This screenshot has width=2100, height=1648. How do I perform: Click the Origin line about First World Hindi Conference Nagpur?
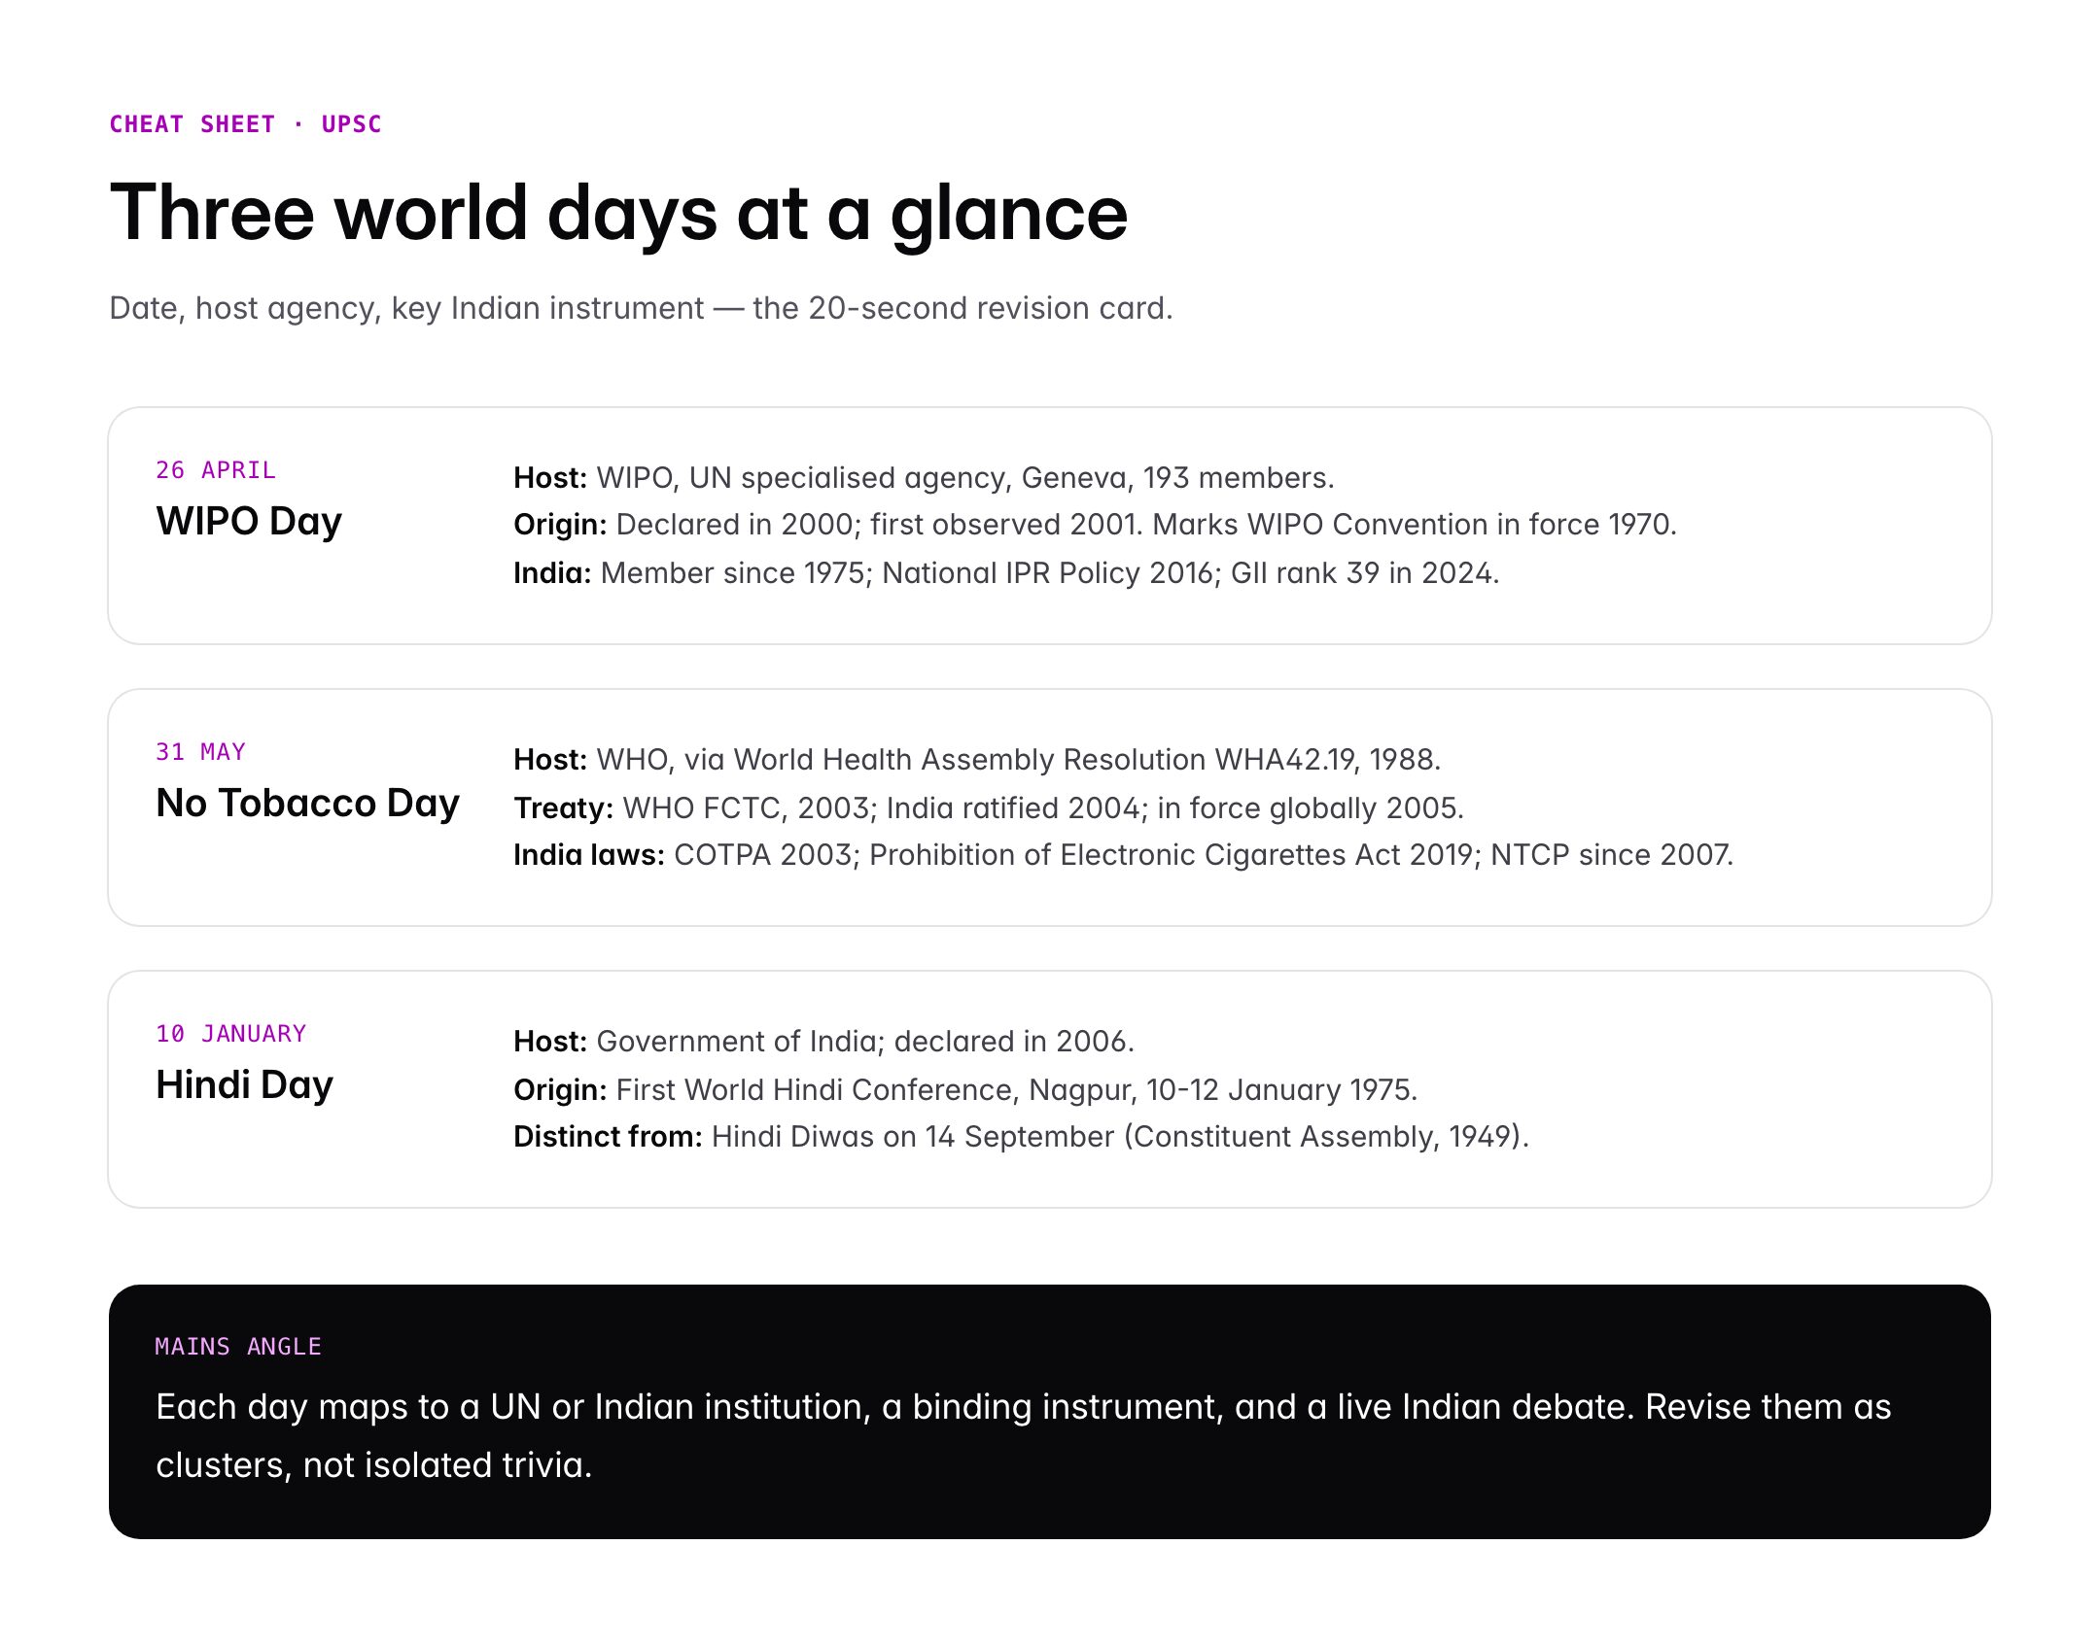[967, 1089]
